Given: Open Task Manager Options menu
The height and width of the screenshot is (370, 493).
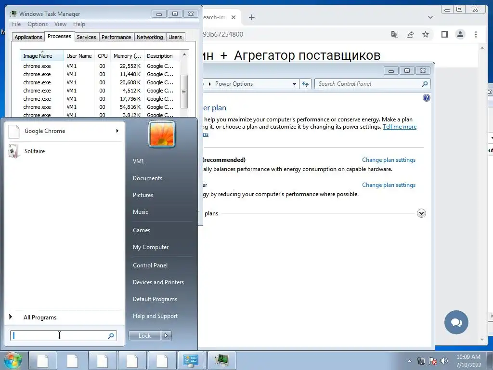Looking at the screenshot, I should tap(38, 24).
